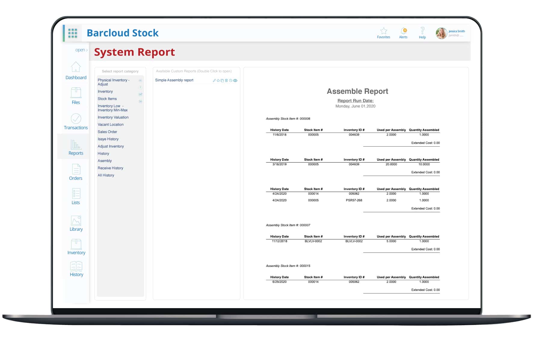533x343 pixels.
Task: Select Simple Assembly report entry
Action: coord(174,80)
